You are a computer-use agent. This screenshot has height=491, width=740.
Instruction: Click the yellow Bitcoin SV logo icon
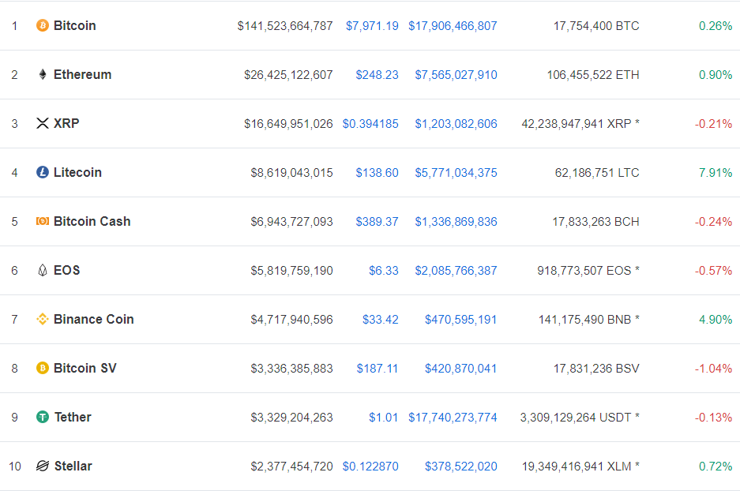[43, 368]
